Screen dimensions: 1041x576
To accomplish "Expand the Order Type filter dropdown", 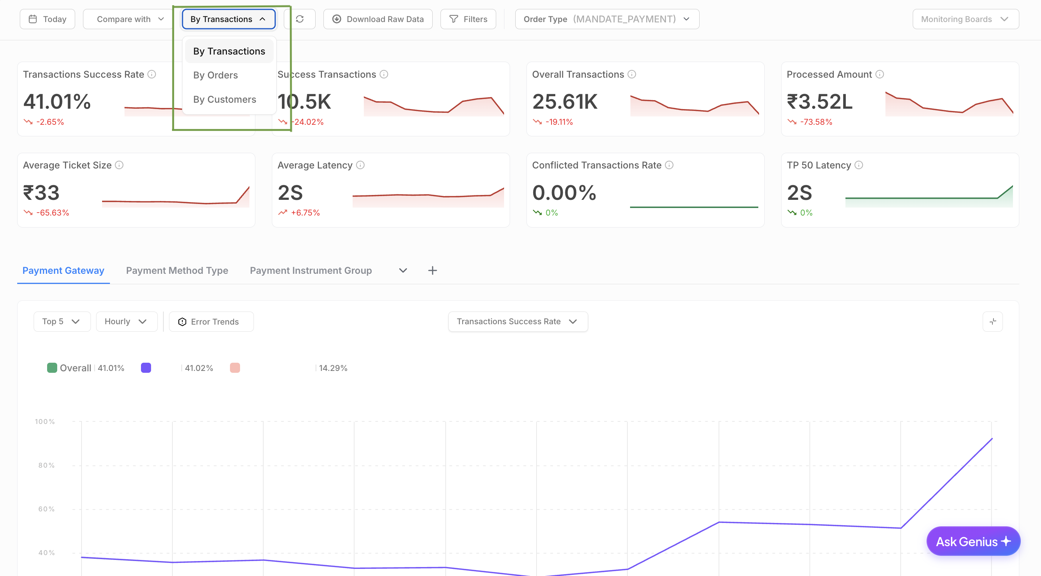I will click(606, 19).
